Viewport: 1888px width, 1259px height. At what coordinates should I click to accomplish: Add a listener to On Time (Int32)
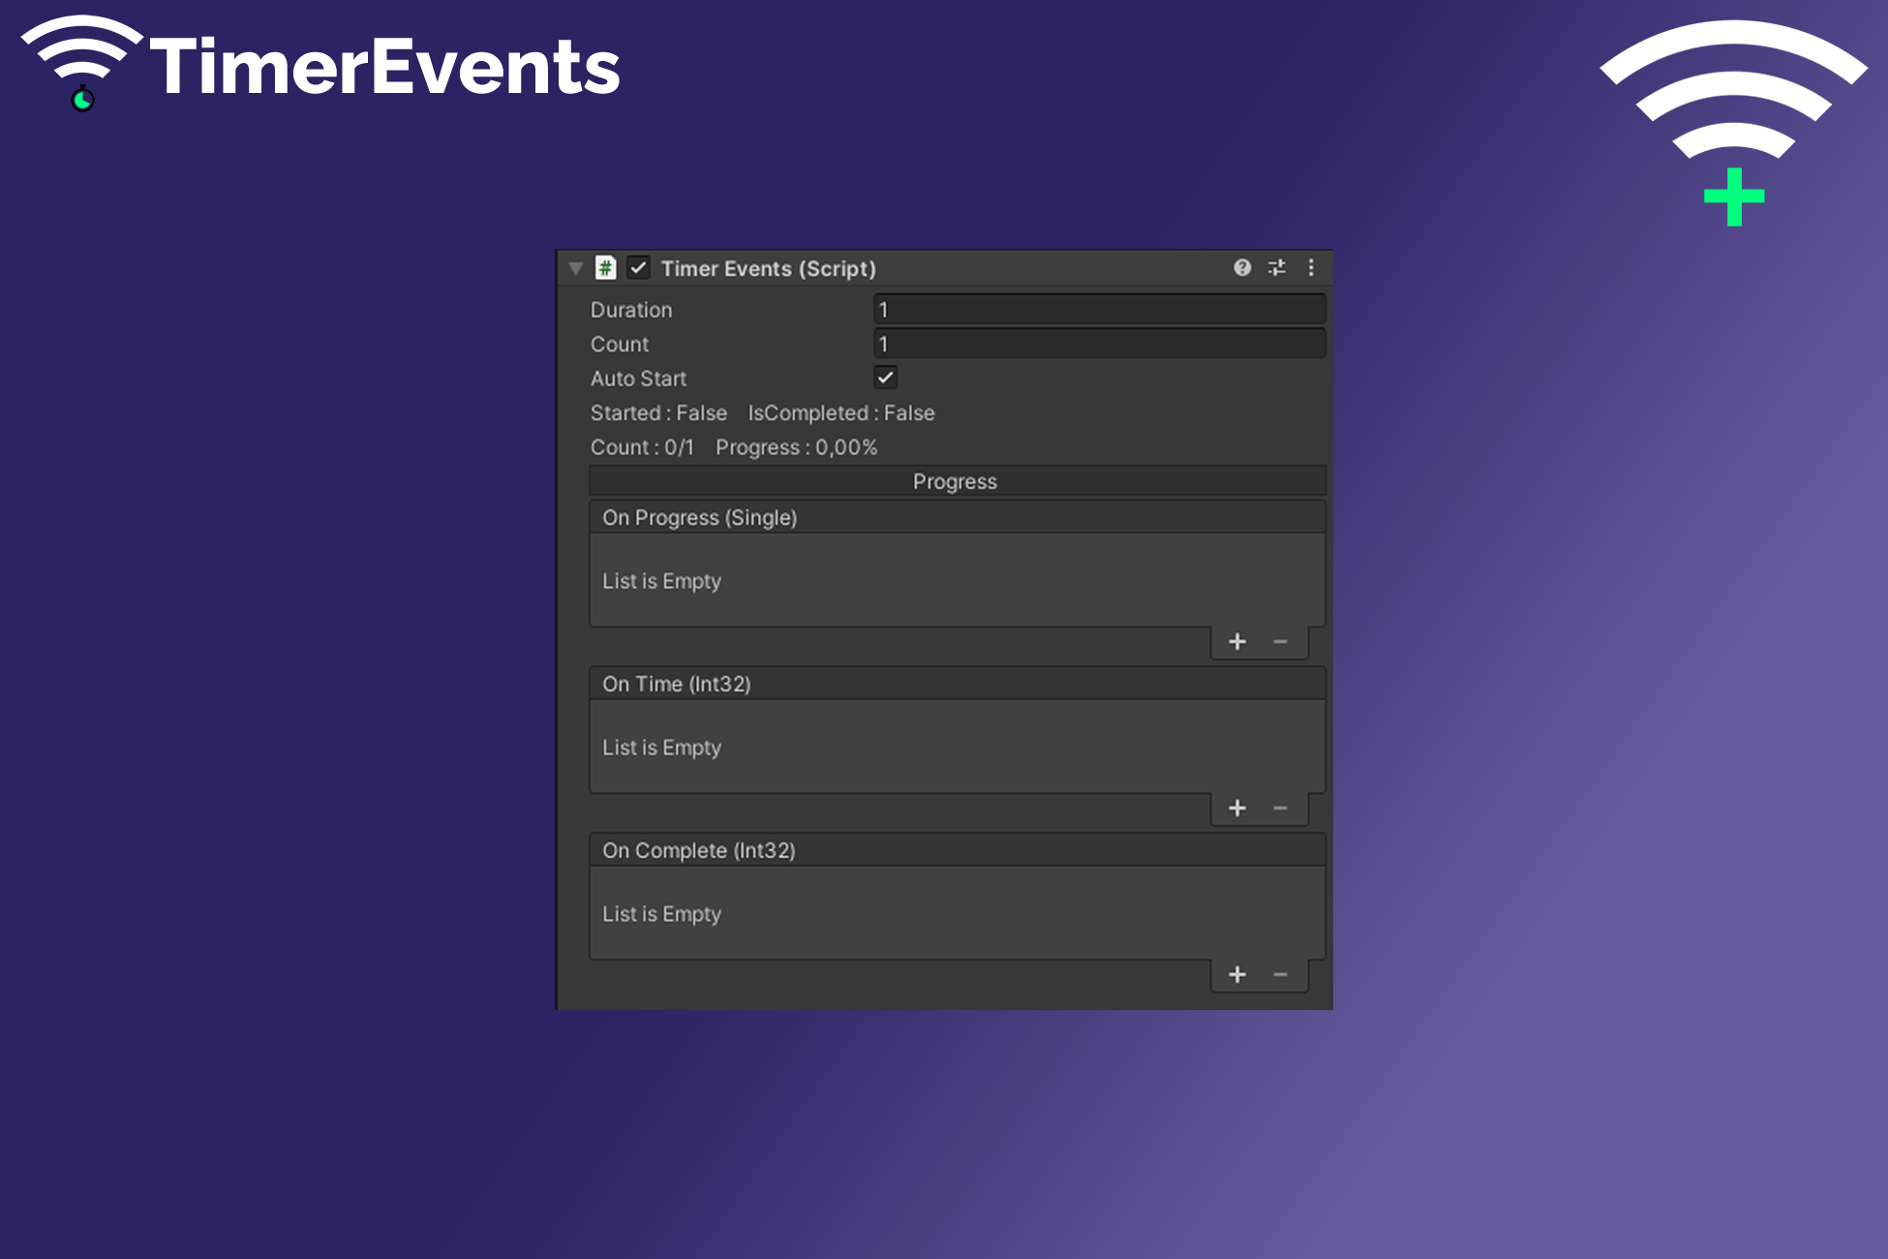(1236, 809)
